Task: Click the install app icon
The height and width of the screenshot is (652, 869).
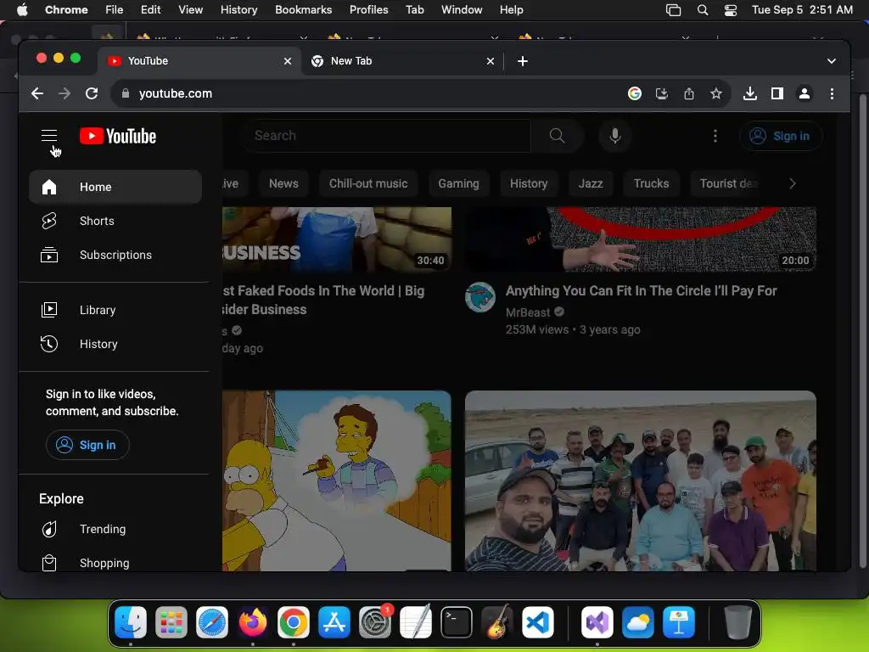Action: pyautogui.click(x=662, y=93)
